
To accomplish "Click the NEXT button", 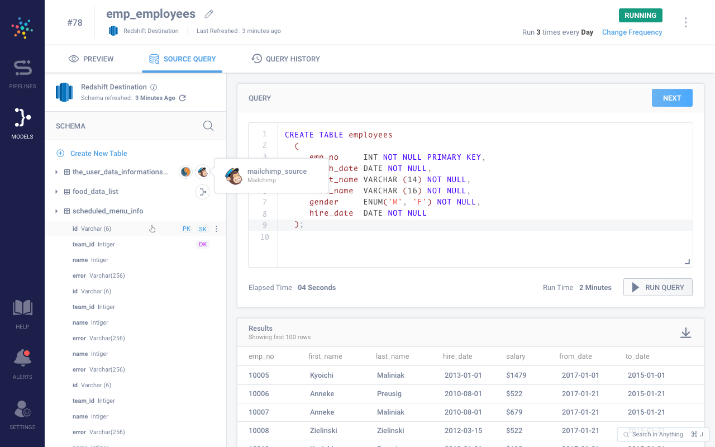I will (x=672, y=98).
